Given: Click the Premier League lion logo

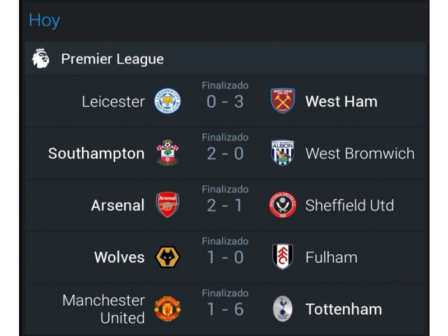Looking at the screenshot, I should 40,58.
